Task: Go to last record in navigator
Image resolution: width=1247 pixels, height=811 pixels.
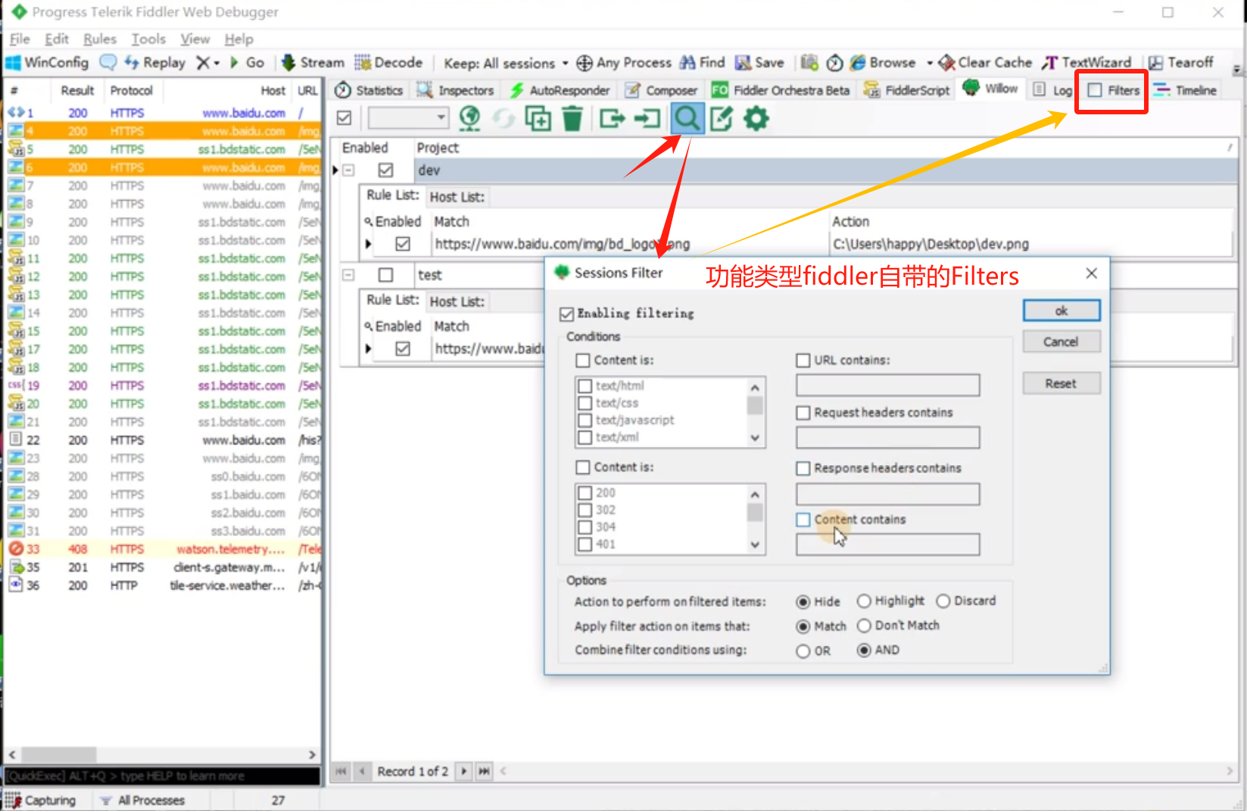Action: point(484,771)
